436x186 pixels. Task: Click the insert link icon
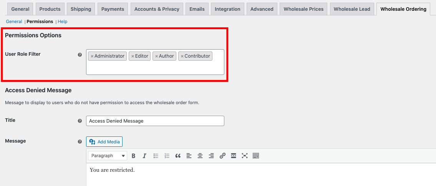point(222,156)
